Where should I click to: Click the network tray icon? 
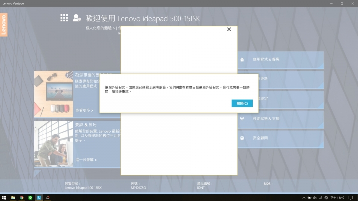click(321, 198)
